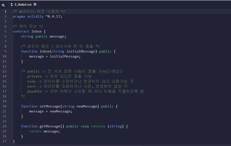Click the version '^0.4.17;' text

click(x=54, y=17)
